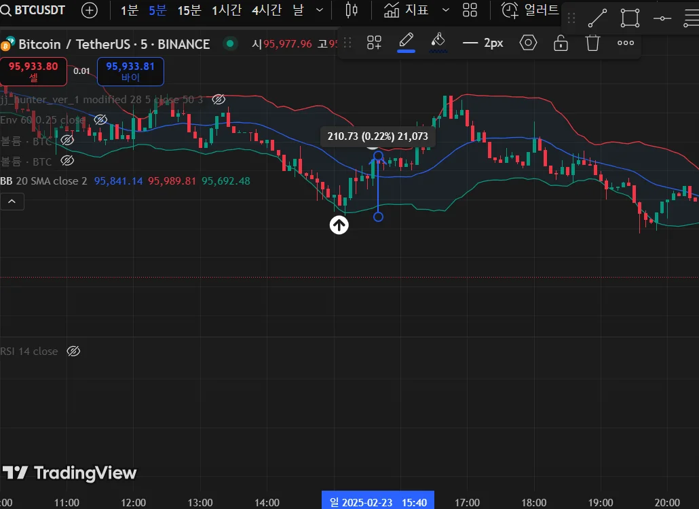This screenshot has height=509, width=699.
Task: Grab the floating drawing toolbar drag handle
Action: point(347,43)
